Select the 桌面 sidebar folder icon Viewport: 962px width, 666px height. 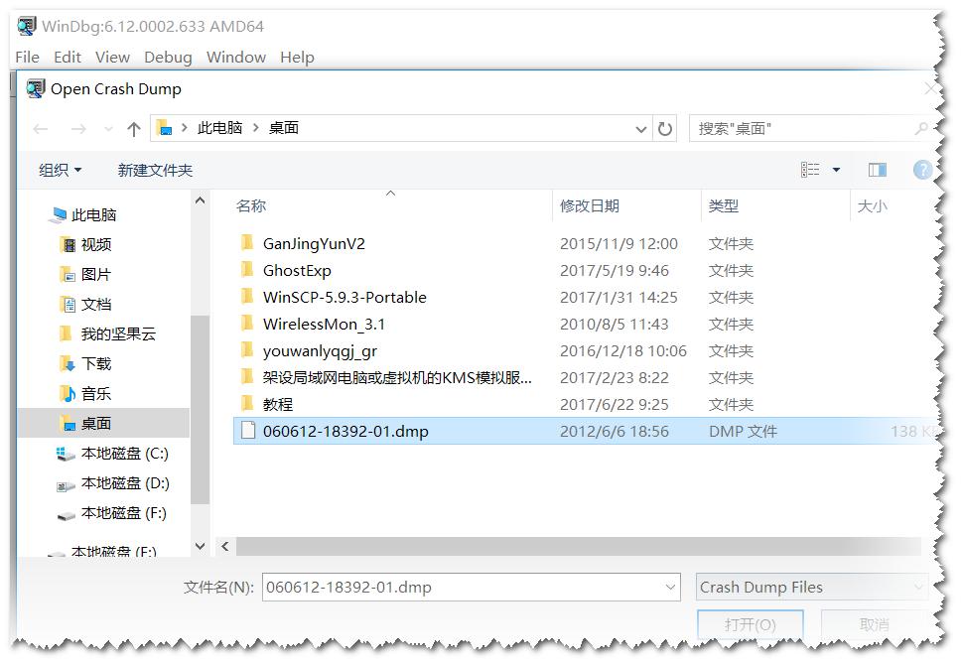(x=66, y=422)
